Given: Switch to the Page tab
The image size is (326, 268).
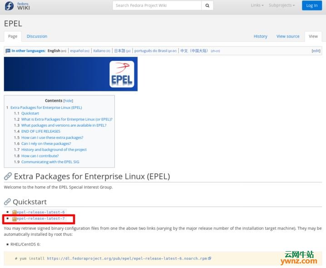Looking at the screenshot, I should tap(13, 36).
